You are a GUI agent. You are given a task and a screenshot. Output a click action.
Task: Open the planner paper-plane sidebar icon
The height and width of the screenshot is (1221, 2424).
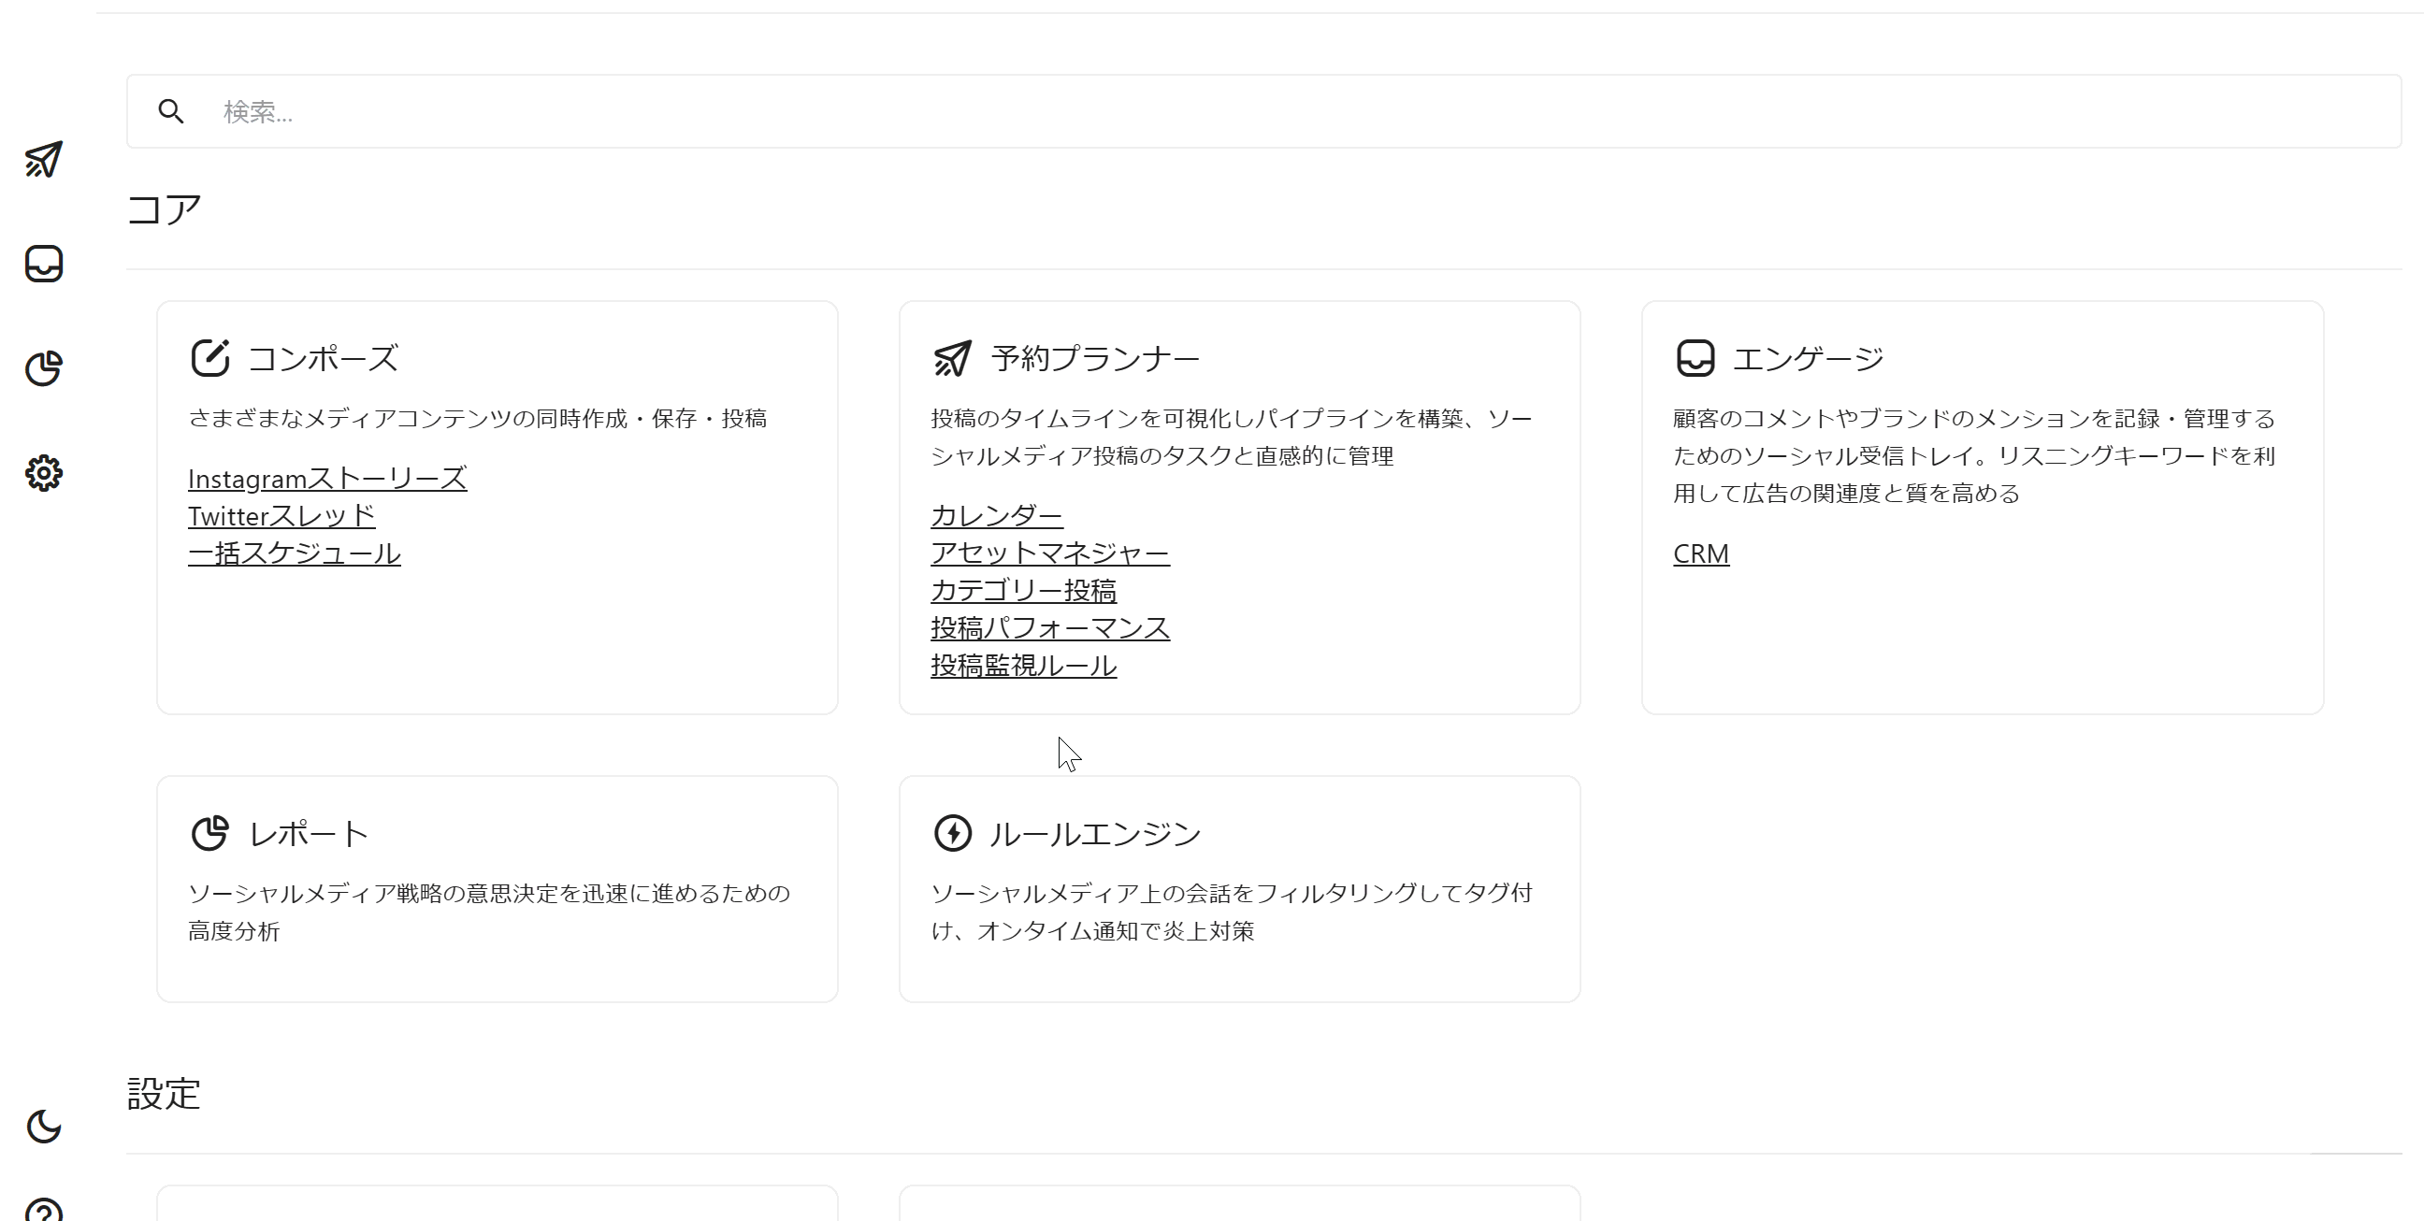[x=43, y=160]
